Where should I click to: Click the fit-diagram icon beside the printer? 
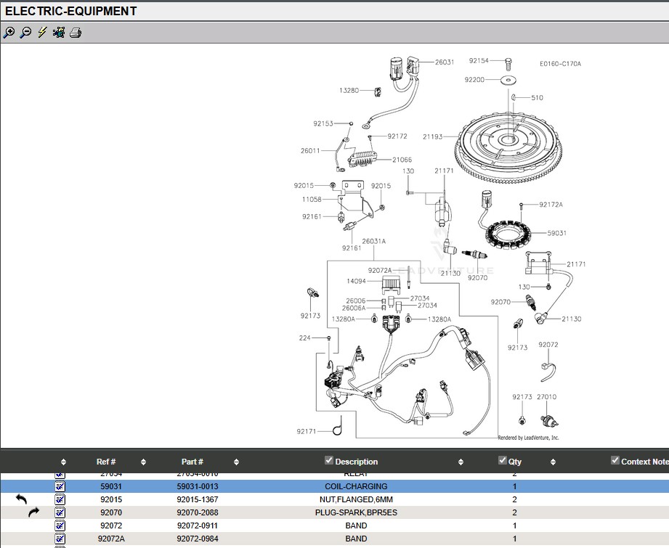coord(59,33)
